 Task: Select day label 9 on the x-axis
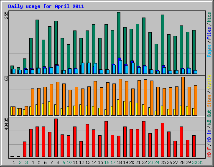(x=64, y=162)
